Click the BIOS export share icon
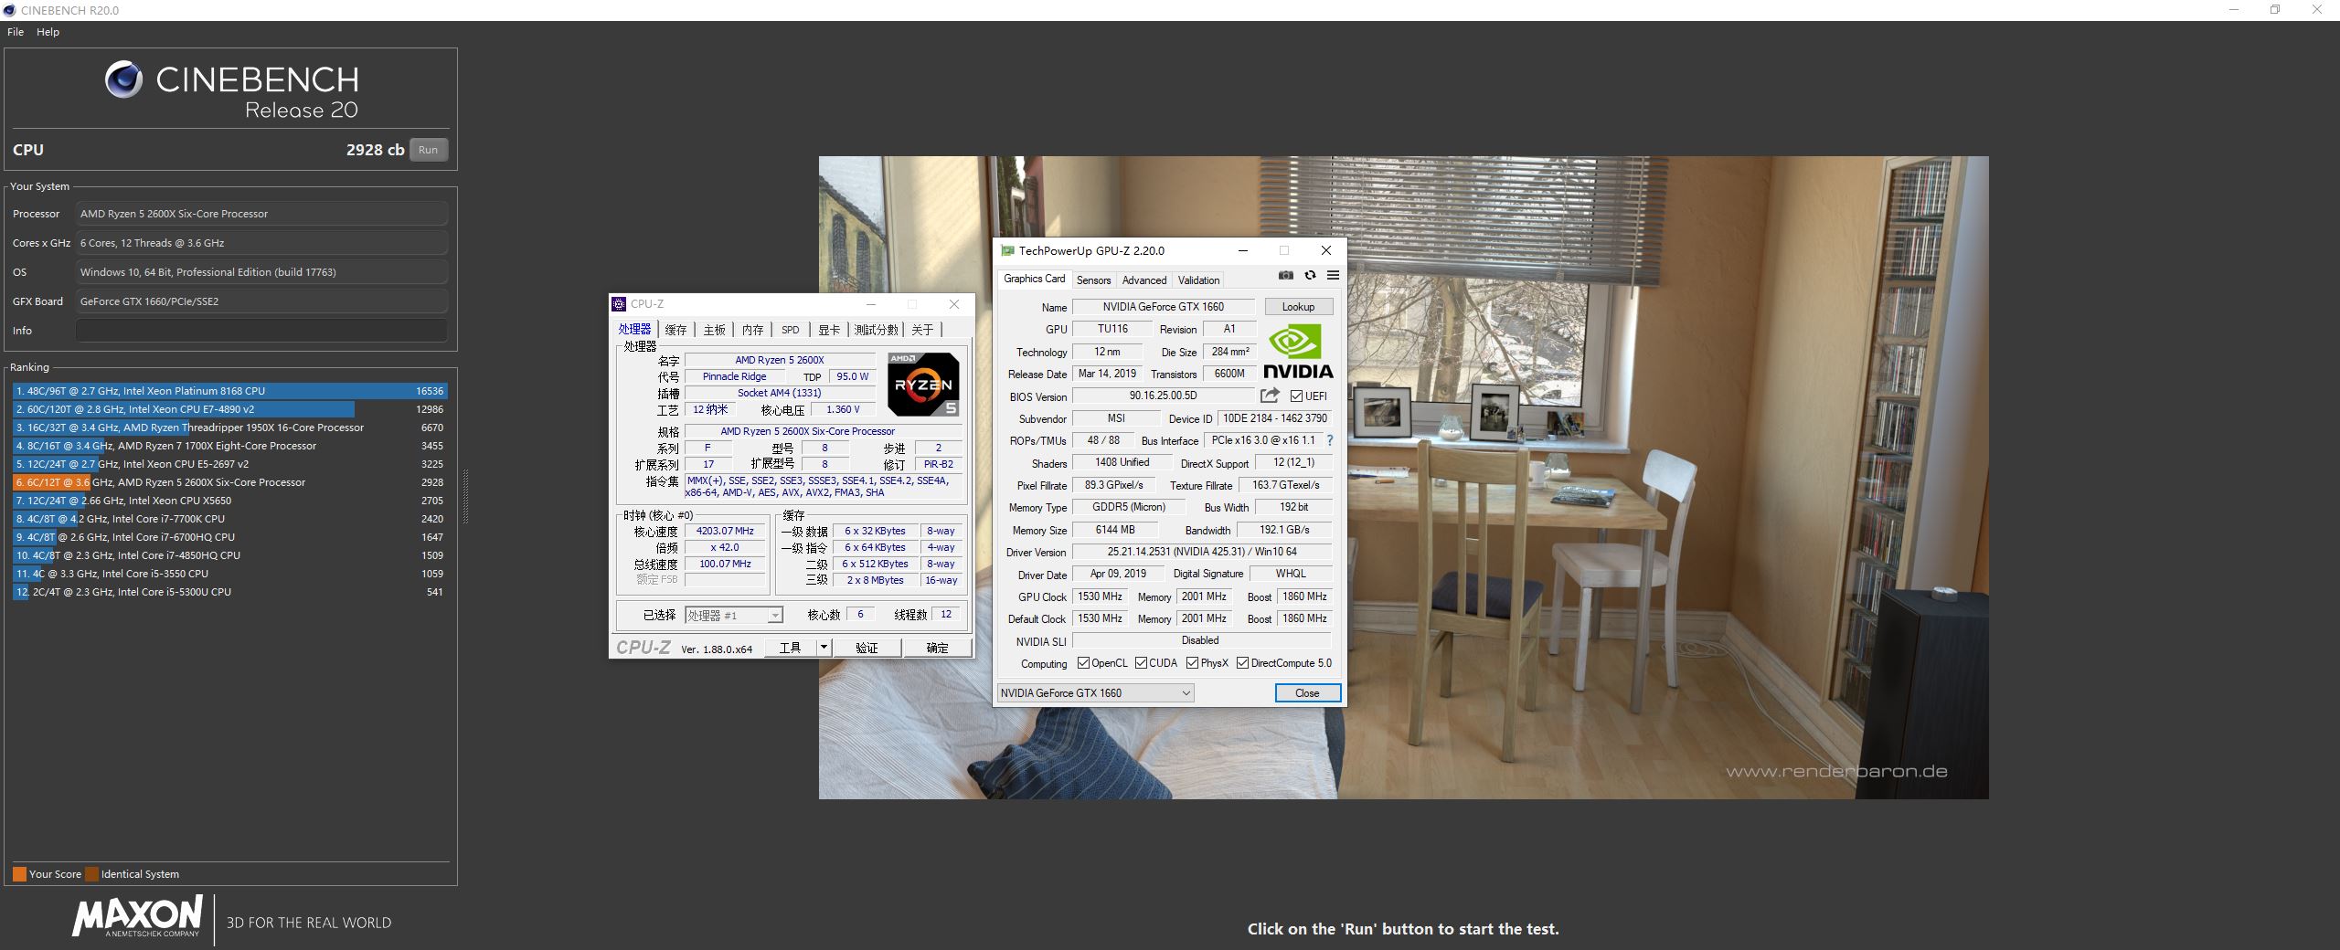The height and width of the screenshot is (950, 2340). pos(1270,396)
